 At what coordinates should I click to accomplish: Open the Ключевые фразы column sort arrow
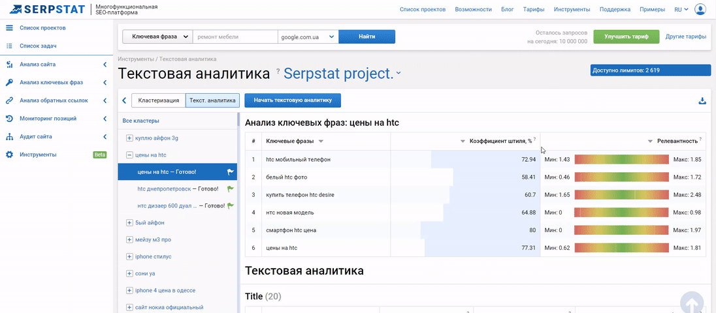(x=321, y=142)
